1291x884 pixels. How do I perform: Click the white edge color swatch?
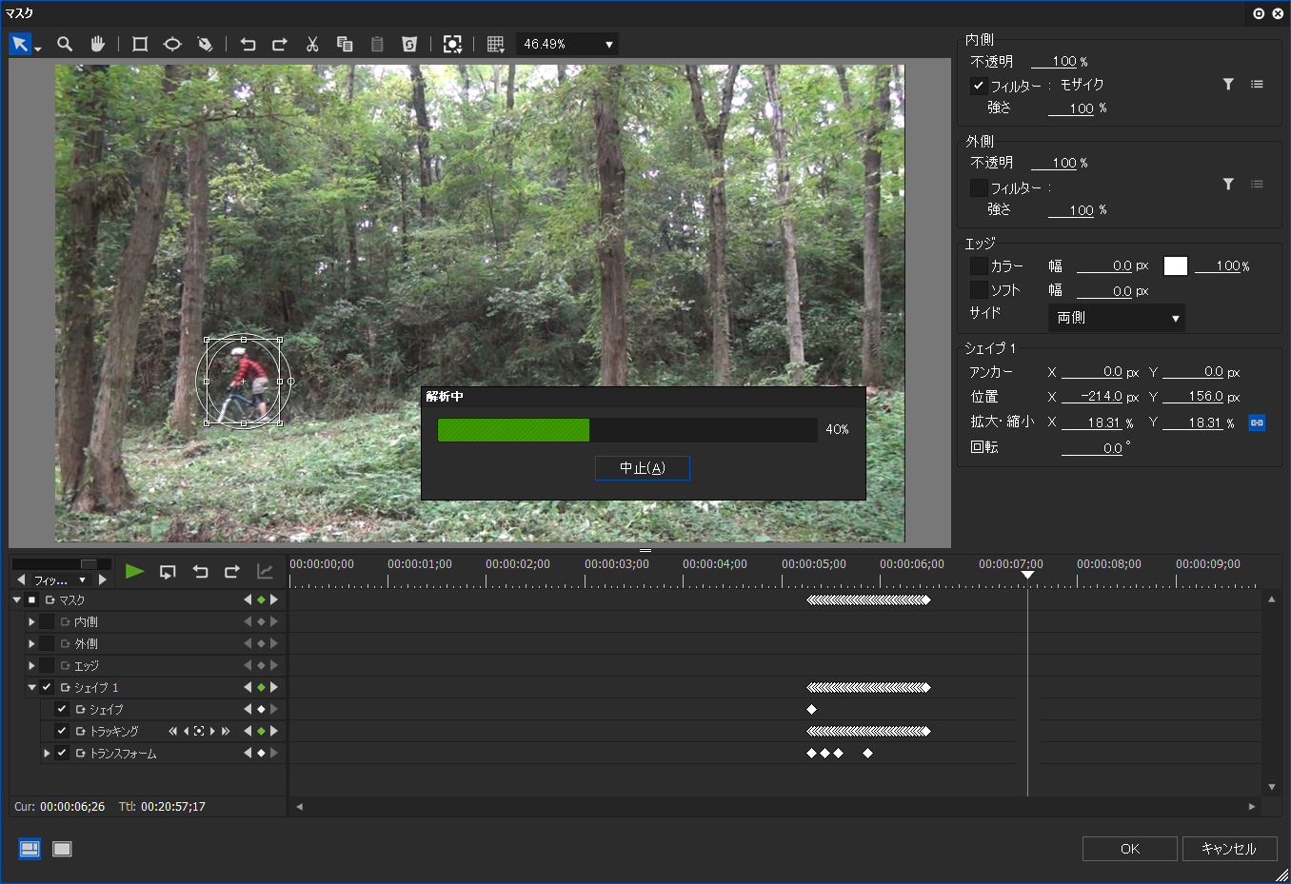click(1176, 266)
